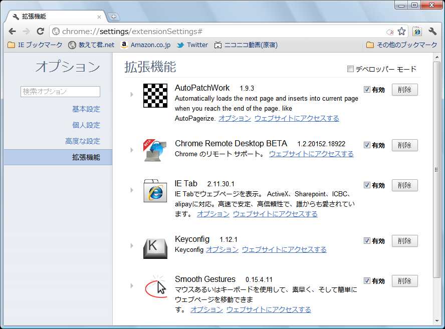Uncheck 有効 for IE Tab
This screenshot has height=329, width=445.
367,185
